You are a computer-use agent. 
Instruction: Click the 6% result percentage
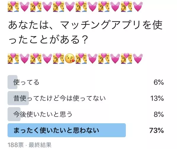pos(159,82)
